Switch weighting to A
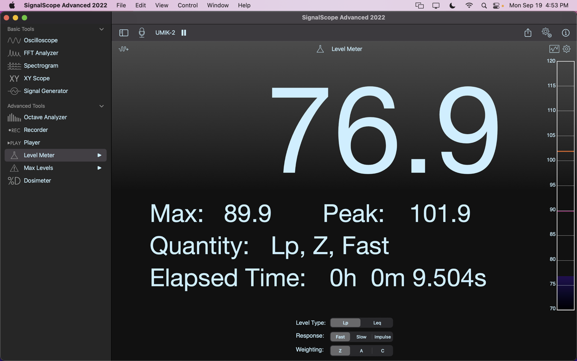The height and width of the screenshot is (361, 577). pyautogui.click(x=361, y=351)
